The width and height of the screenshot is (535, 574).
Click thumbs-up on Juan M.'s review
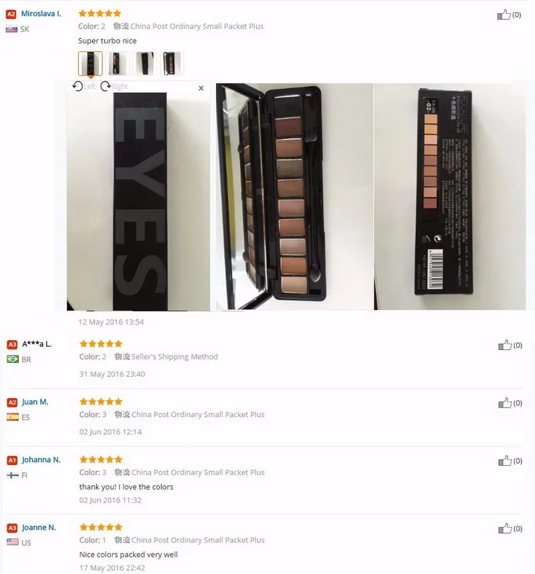(505, 403)
